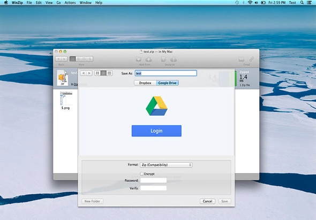316x220 pixels.
Task: Click the $.png file name
Action: [65, 108]
